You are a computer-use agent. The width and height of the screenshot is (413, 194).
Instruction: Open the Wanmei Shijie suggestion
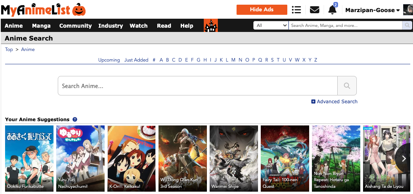[x=233, y=158]
